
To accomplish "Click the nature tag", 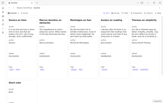I will (135, 70).
